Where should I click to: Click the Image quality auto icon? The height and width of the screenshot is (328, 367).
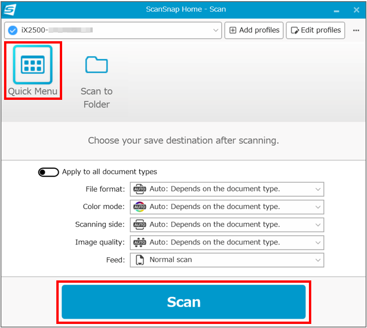[x=139, y=243]
